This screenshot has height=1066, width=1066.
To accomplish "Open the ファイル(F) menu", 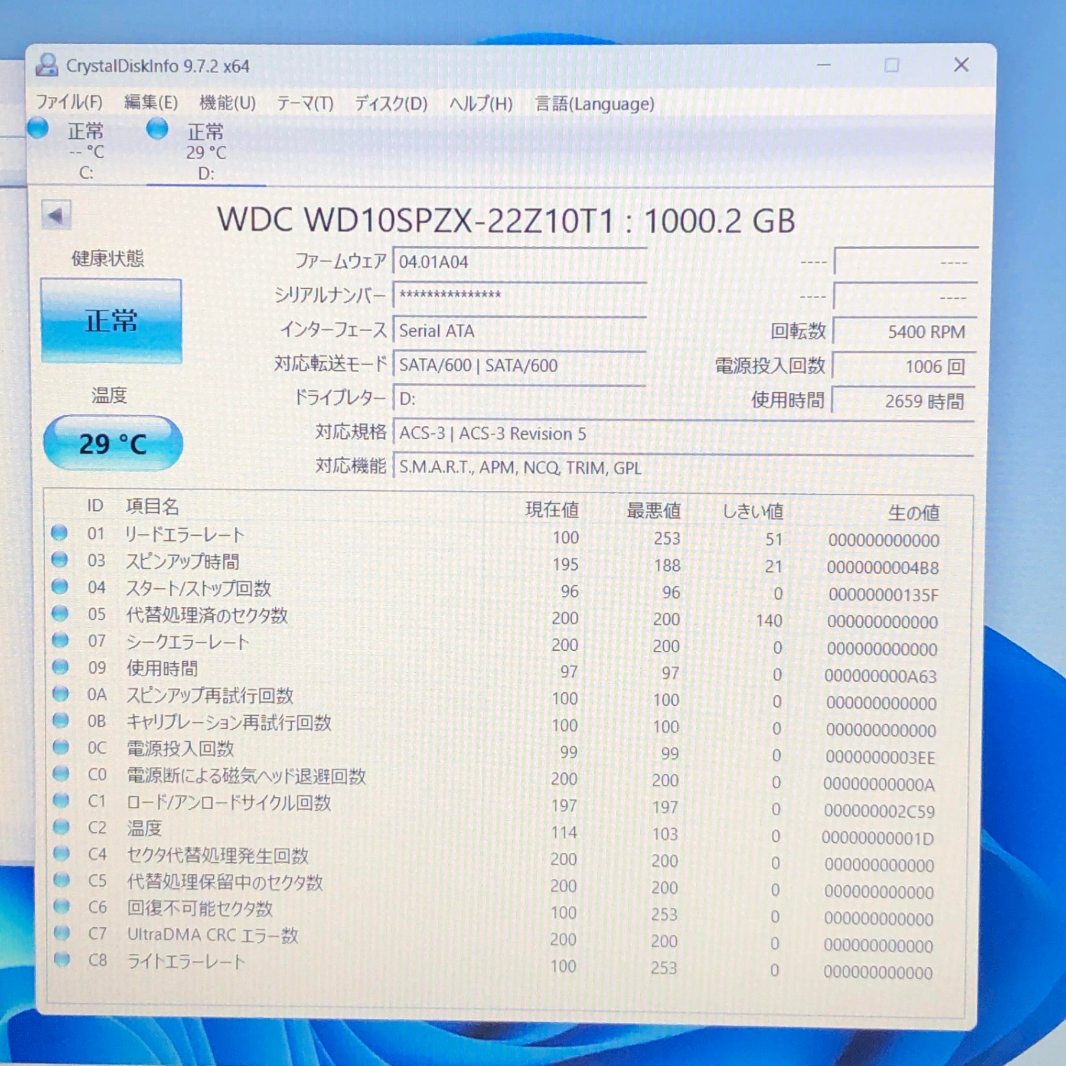I will pyautogui.click(x=69, y=103).
